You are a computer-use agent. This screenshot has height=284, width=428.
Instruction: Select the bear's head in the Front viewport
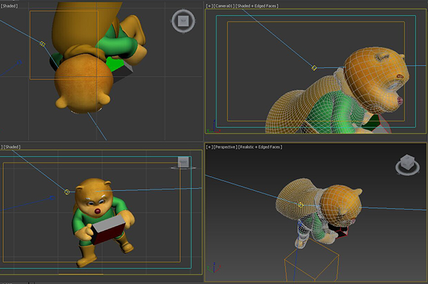pyautogui.click(x=94, y=199)
